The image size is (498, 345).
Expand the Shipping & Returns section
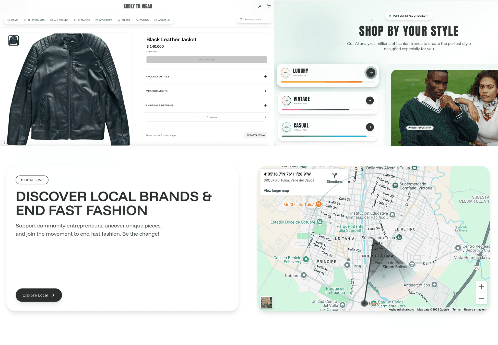click(x=206, y=105)
